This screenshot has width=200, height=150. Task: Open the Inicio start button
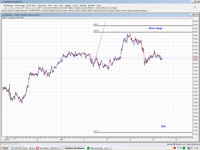tap(4, 148)
